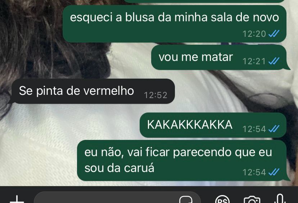Focus the message text input field
Screen dimensions: 298x203
[117, 198]
